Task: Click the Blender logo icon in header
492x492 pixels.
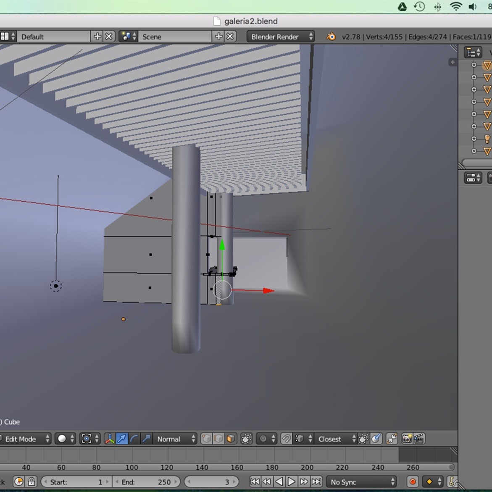Action: click(x=331, y=37)
